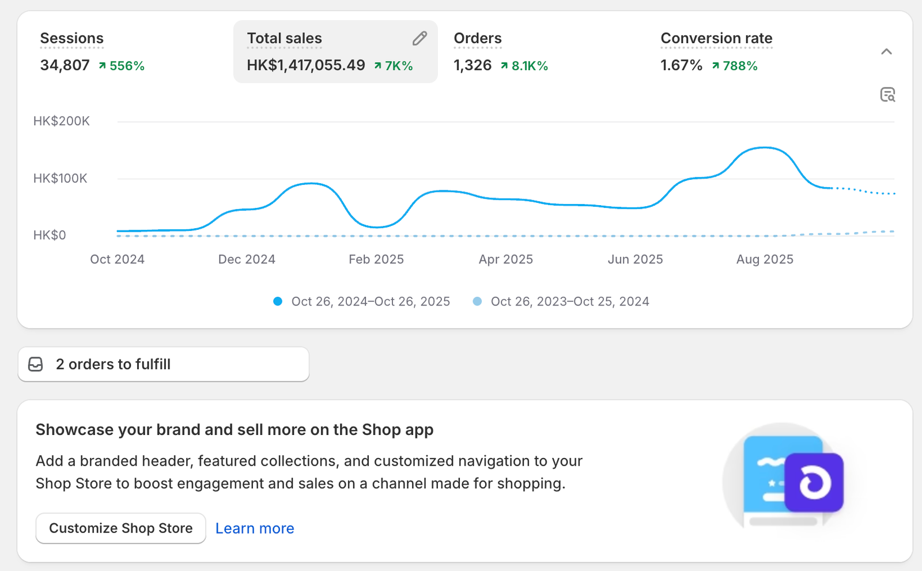Click the green growth arrow next to 556%
Image resolution: width=922 pixels, height=571 pixels.
point(101,66)
